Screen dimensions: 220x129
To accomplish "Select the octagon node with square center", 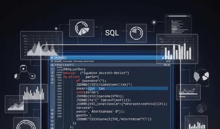I will (x=23, y=69).
